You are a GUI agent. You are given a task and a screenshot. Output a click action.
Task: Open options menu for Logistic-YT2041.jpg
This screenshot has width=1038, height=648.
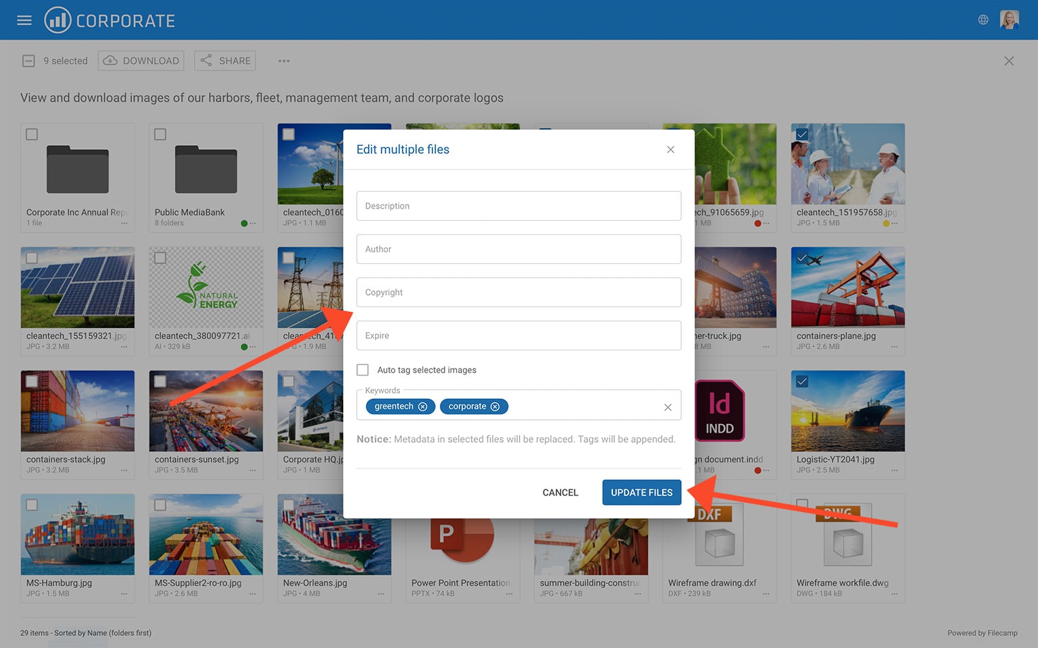pyautogui.click(x=895, y=470)
